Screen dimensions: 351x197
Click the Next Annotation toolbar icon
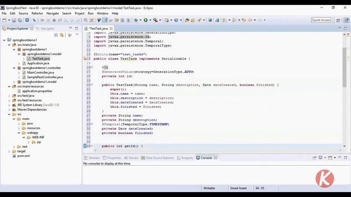[224, 20]
